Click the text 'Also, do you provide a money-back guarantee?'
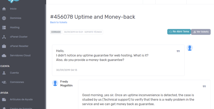 90,60
